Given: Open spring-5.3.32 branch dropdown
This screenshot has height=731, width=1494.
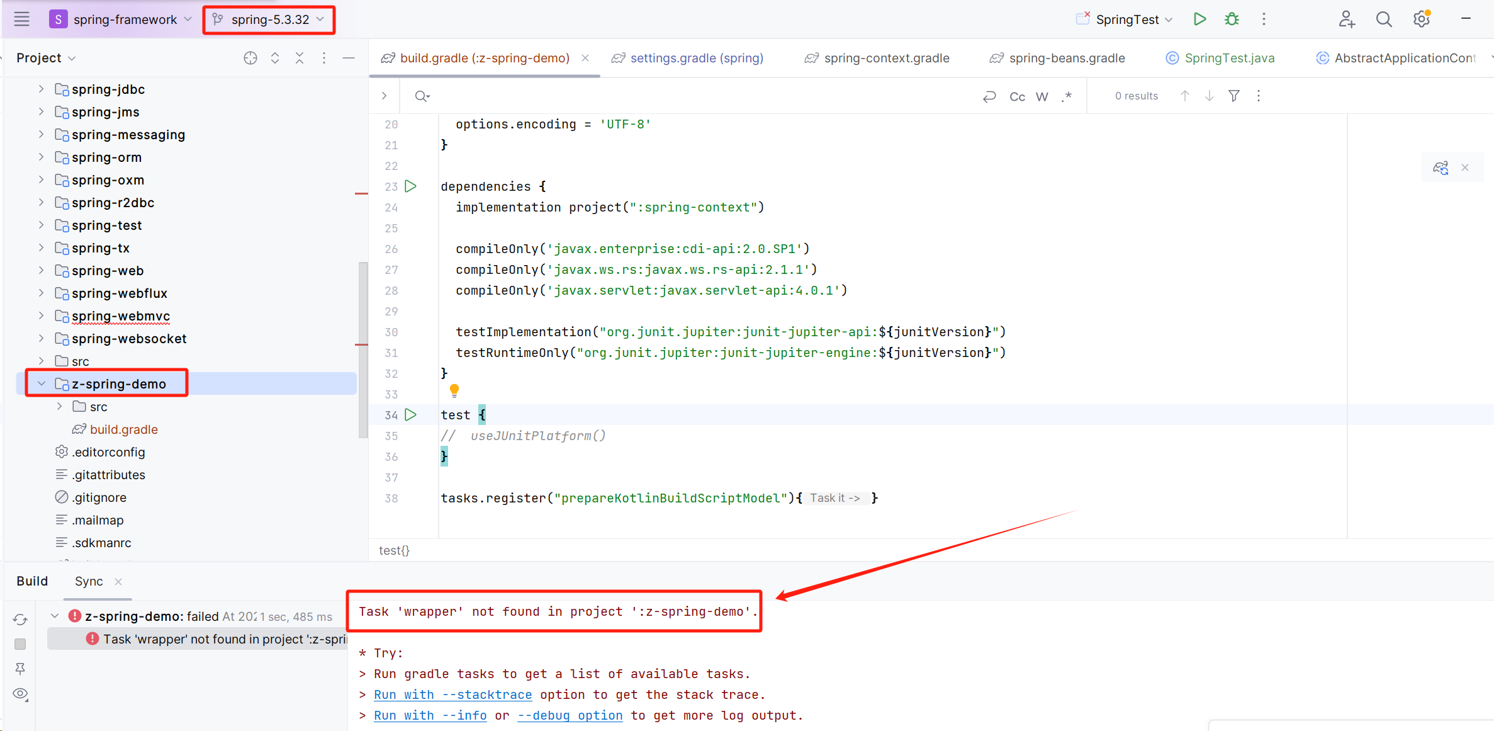Looking at the screenshot, I should click(x=269, y=20).
